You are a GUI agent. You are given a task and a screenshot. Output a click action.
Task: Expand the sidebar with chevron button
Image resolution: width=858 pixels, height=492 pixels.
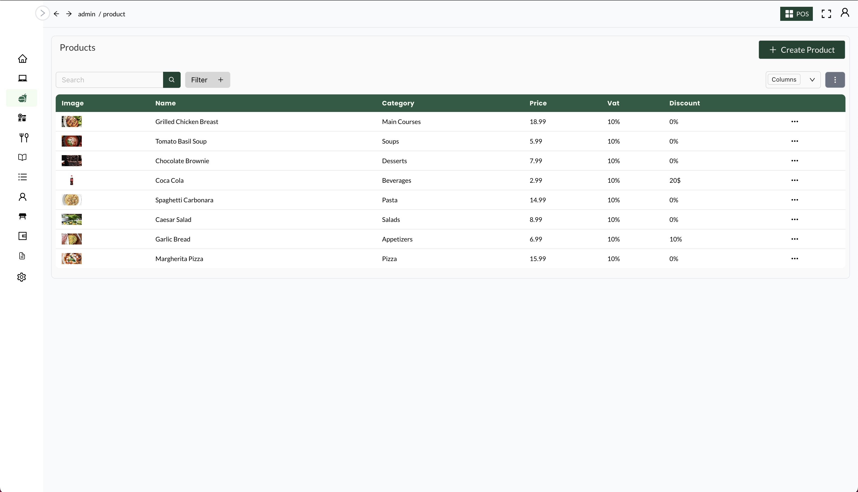(x=43, y=14)
